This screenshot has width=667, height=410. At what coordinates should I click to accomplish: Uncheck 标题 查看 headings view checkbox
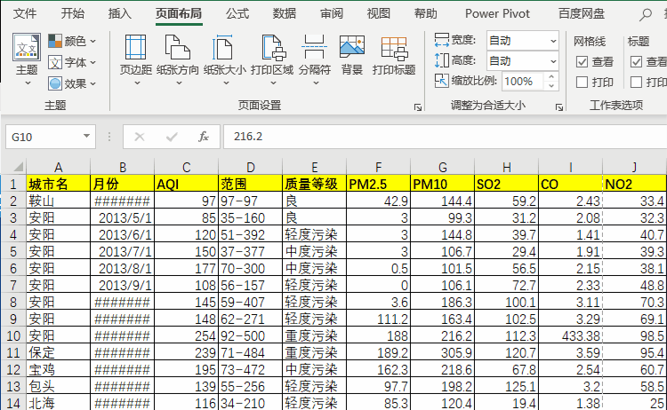click(637, 62)
